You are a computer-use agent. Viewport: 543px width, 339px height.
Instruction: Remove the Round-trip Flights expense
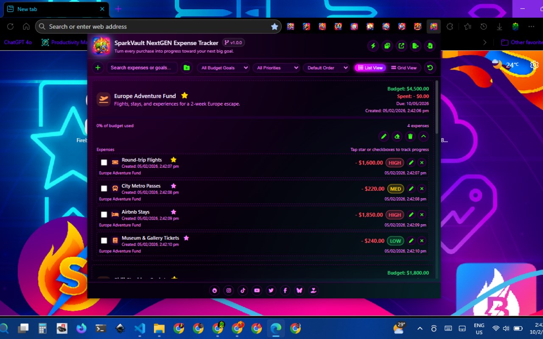click(422, 163)
